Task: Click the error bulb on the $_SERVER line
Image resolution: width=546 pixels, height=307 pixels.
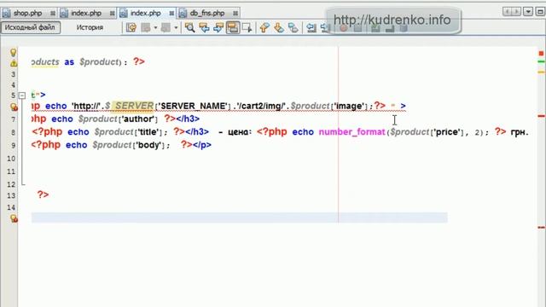Action: click(x=14, y=107)
